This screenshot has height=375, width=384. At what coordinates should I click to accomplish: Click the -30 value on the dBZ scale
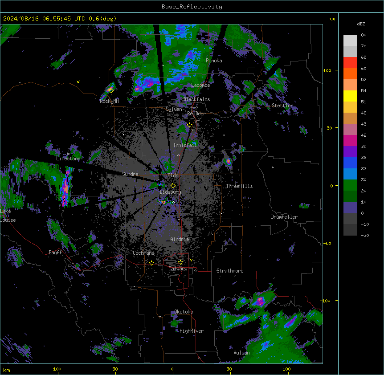(365, 236)
